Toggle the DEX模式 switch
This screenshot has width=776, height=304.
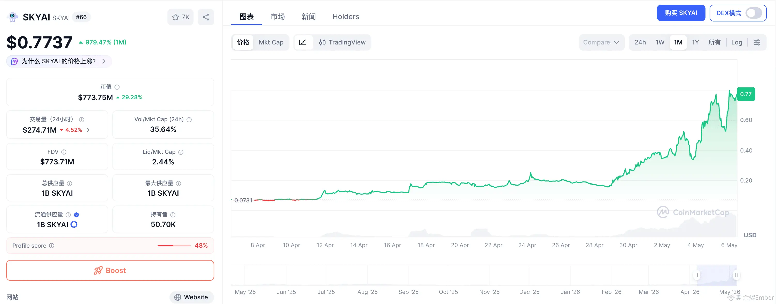click(754, 13)
